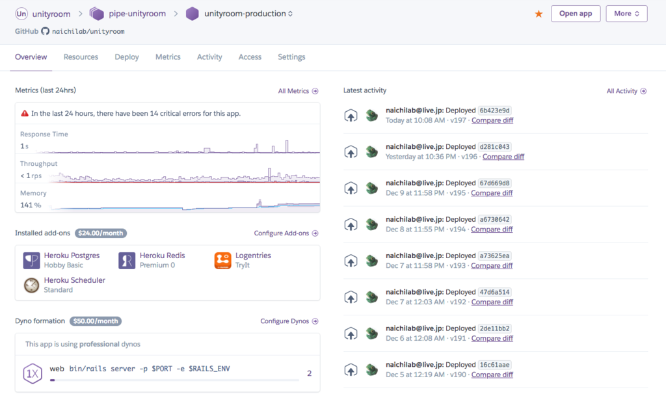
Task: Click the Response Time metrics chart
Action: 167,139
